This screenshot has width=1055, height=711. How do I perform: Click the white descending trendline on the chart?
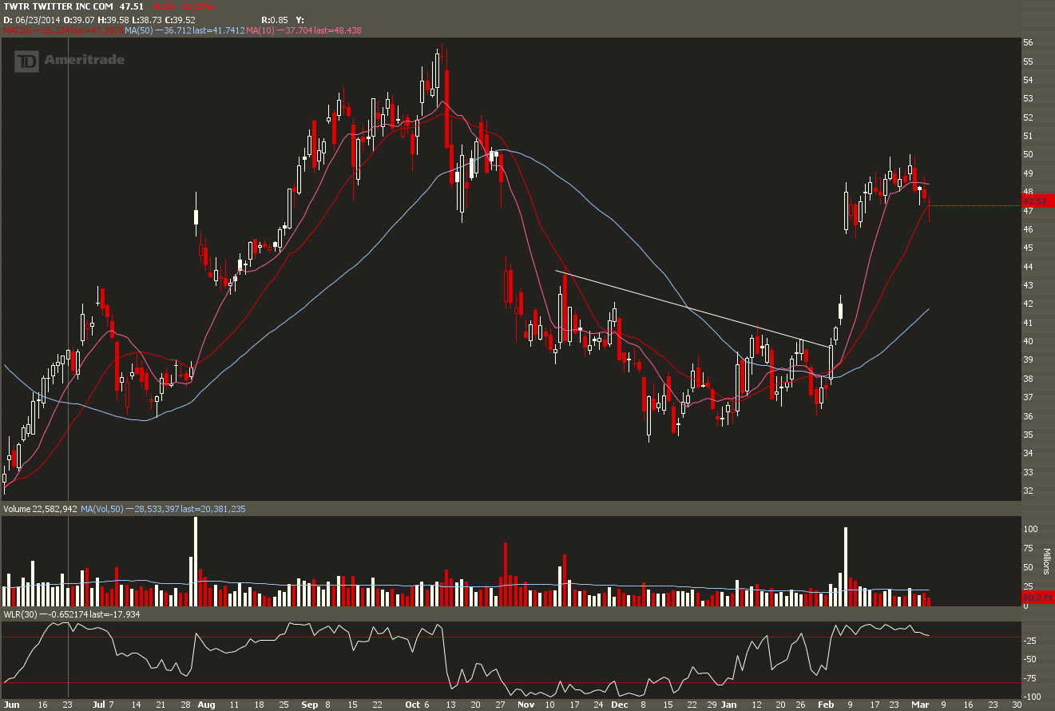tap(693, 309)
